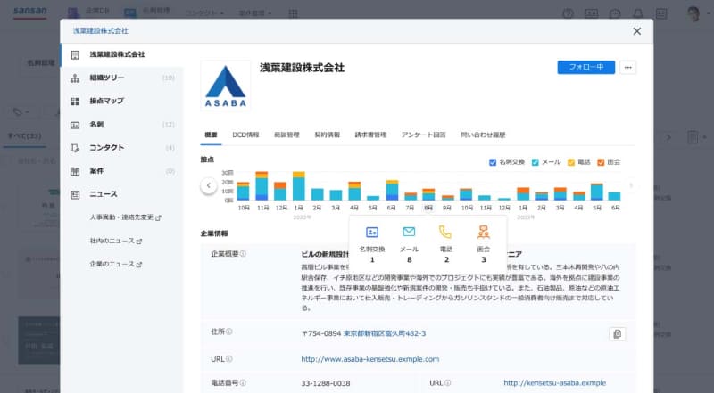Switch to the 概要 tab

[211, 135]
